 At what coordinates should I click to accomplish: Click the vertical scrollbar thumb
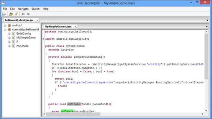click(x=206, y=56)
